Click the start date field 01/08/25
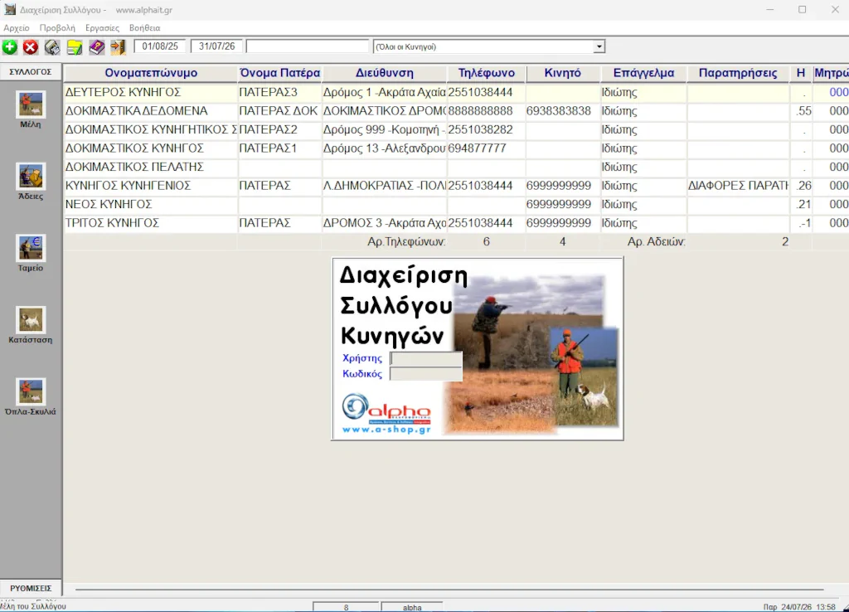 (x=160, y=46)
